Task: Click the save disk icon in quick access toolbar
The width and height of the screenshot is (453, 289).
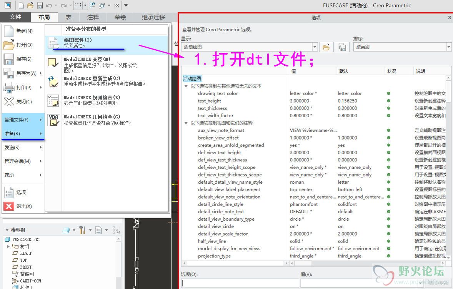Action: point(40,5)
